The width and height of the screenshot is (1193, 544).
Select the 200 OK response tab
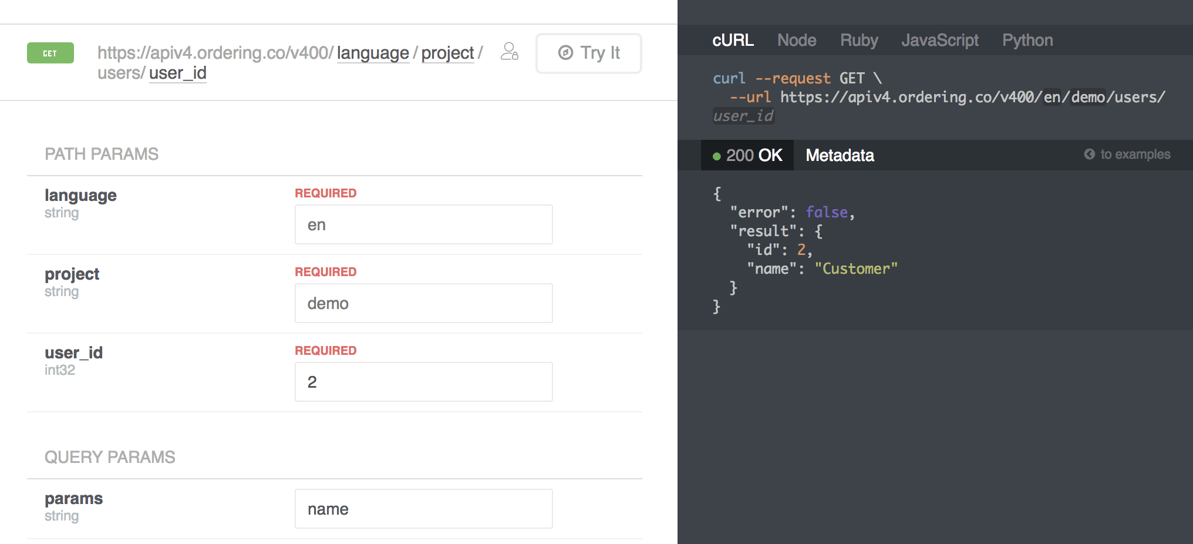(x=747, y=155)
